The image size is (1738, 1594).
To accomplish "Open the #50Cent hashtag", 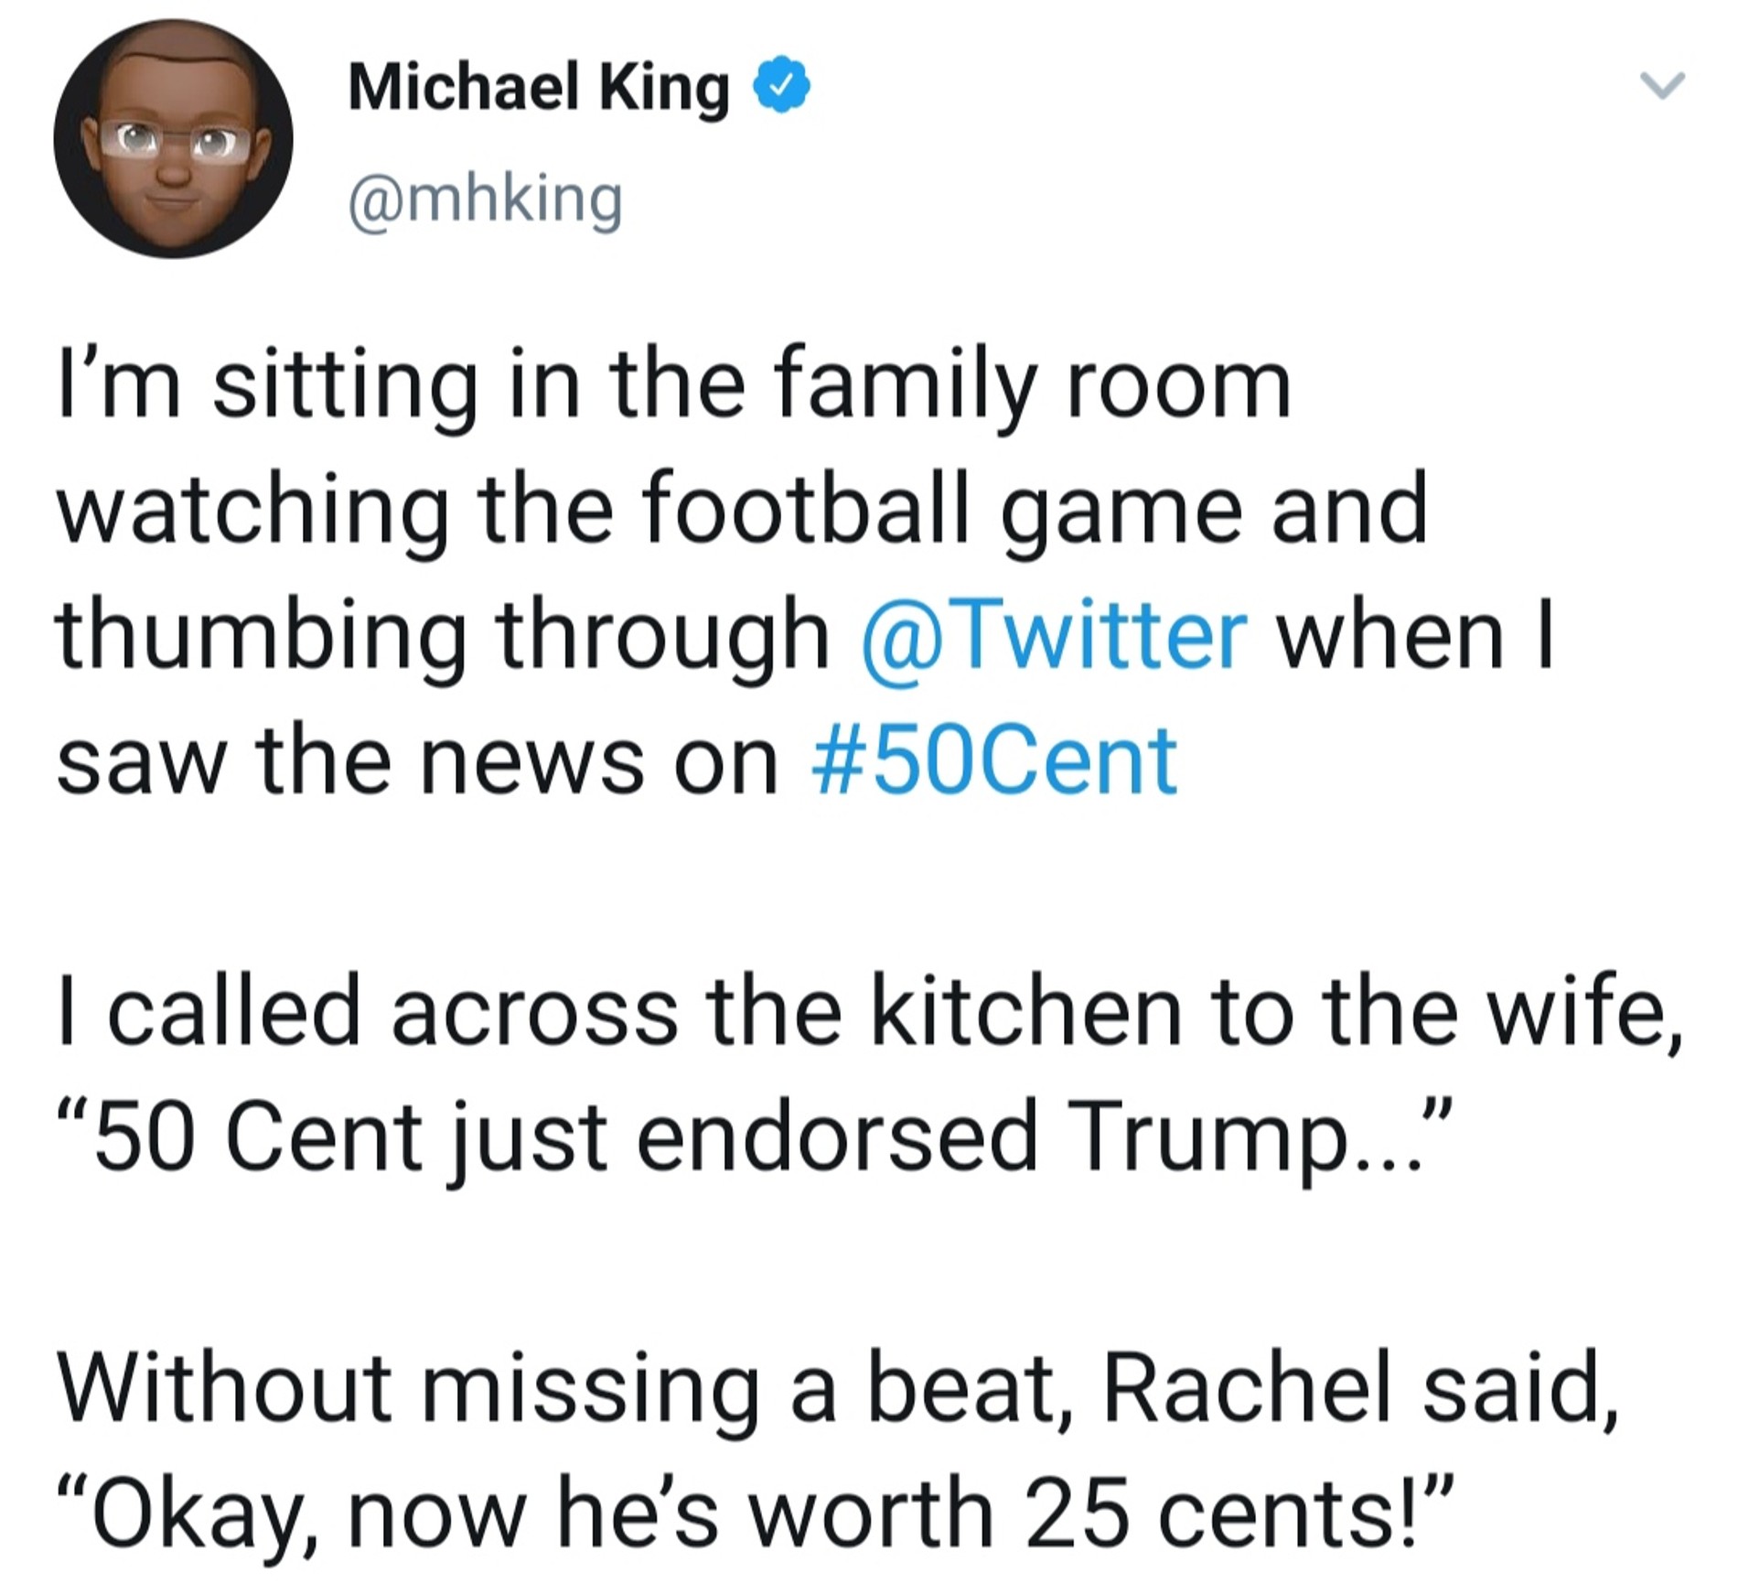I will coord(993,760).
